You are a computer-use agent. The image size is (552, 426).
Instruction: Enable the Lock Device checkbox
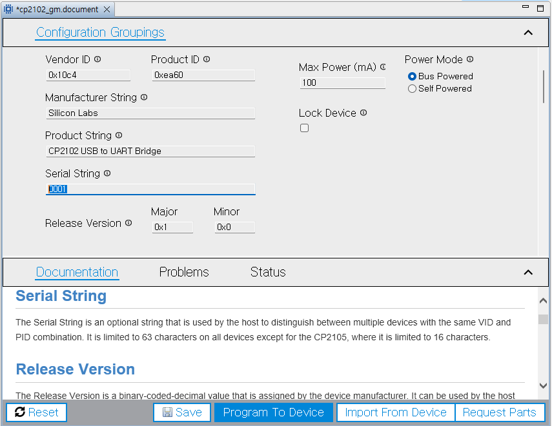(x=305, y=128)
